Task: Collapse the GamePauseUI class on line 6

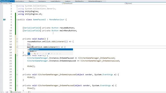Action: click(17, 20)
